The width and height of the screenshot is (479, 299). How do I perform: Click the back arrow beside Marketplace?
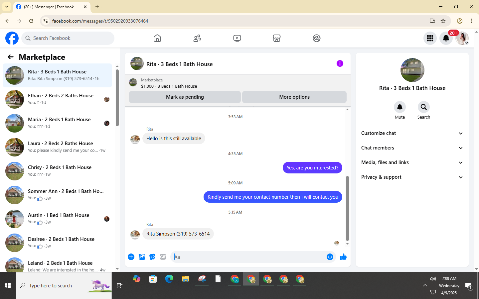(x=11, y=57)
